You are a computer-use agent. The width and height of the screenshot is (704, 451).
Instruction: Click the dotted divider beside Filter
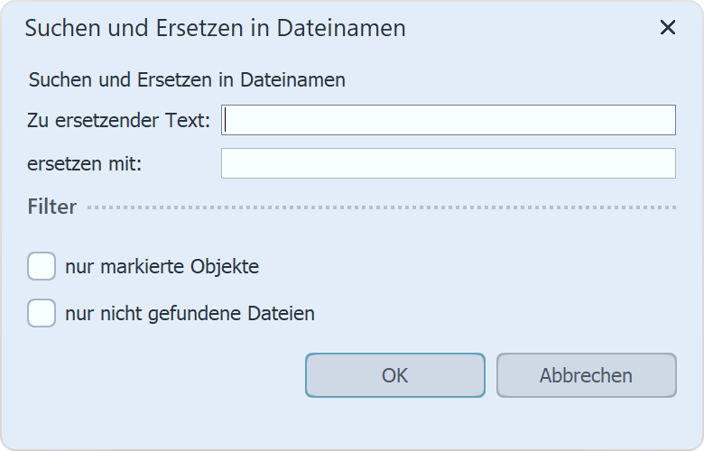[x=379, y=207]
